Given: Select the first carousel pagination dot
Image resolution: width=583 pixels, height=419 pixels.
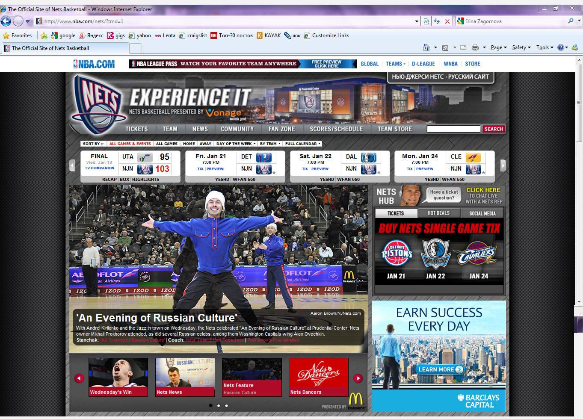Looking at the screenshot, I should click(x=210, y=405).
